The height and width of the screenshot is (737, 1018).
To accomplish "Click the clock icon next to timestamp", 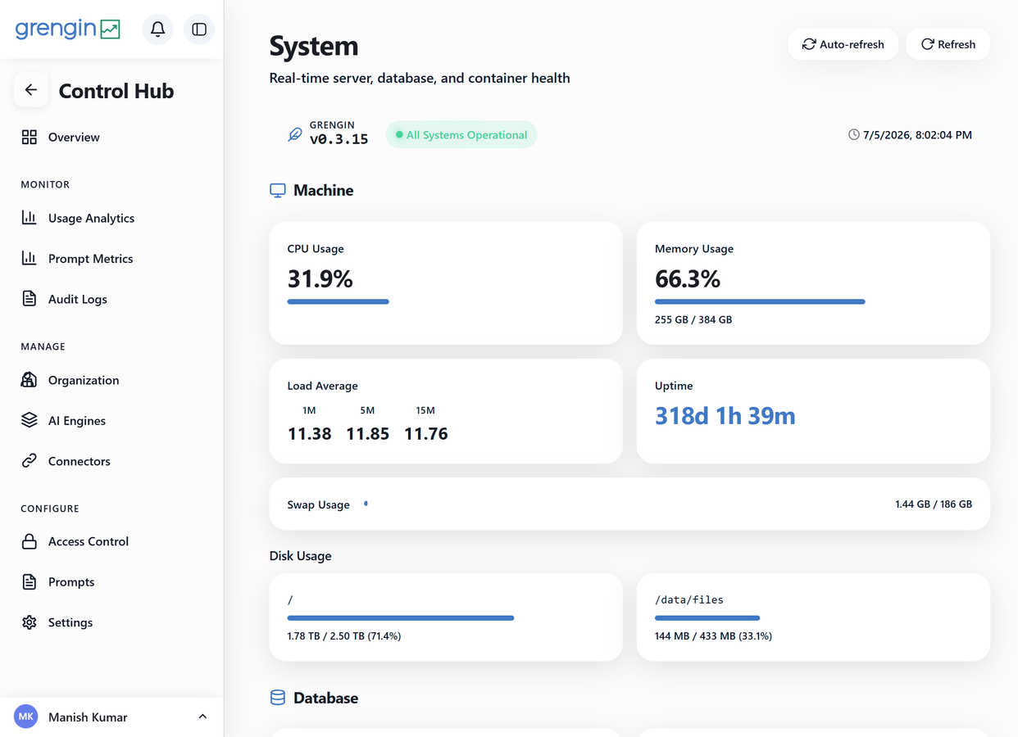I will tap(853, 134).
